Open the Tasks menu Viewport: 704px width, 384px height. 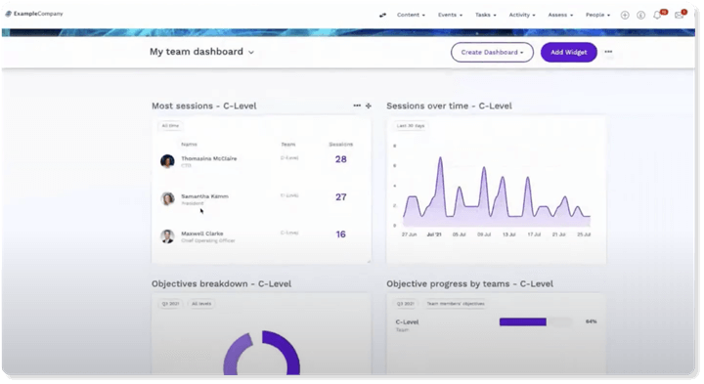[486, 15]
